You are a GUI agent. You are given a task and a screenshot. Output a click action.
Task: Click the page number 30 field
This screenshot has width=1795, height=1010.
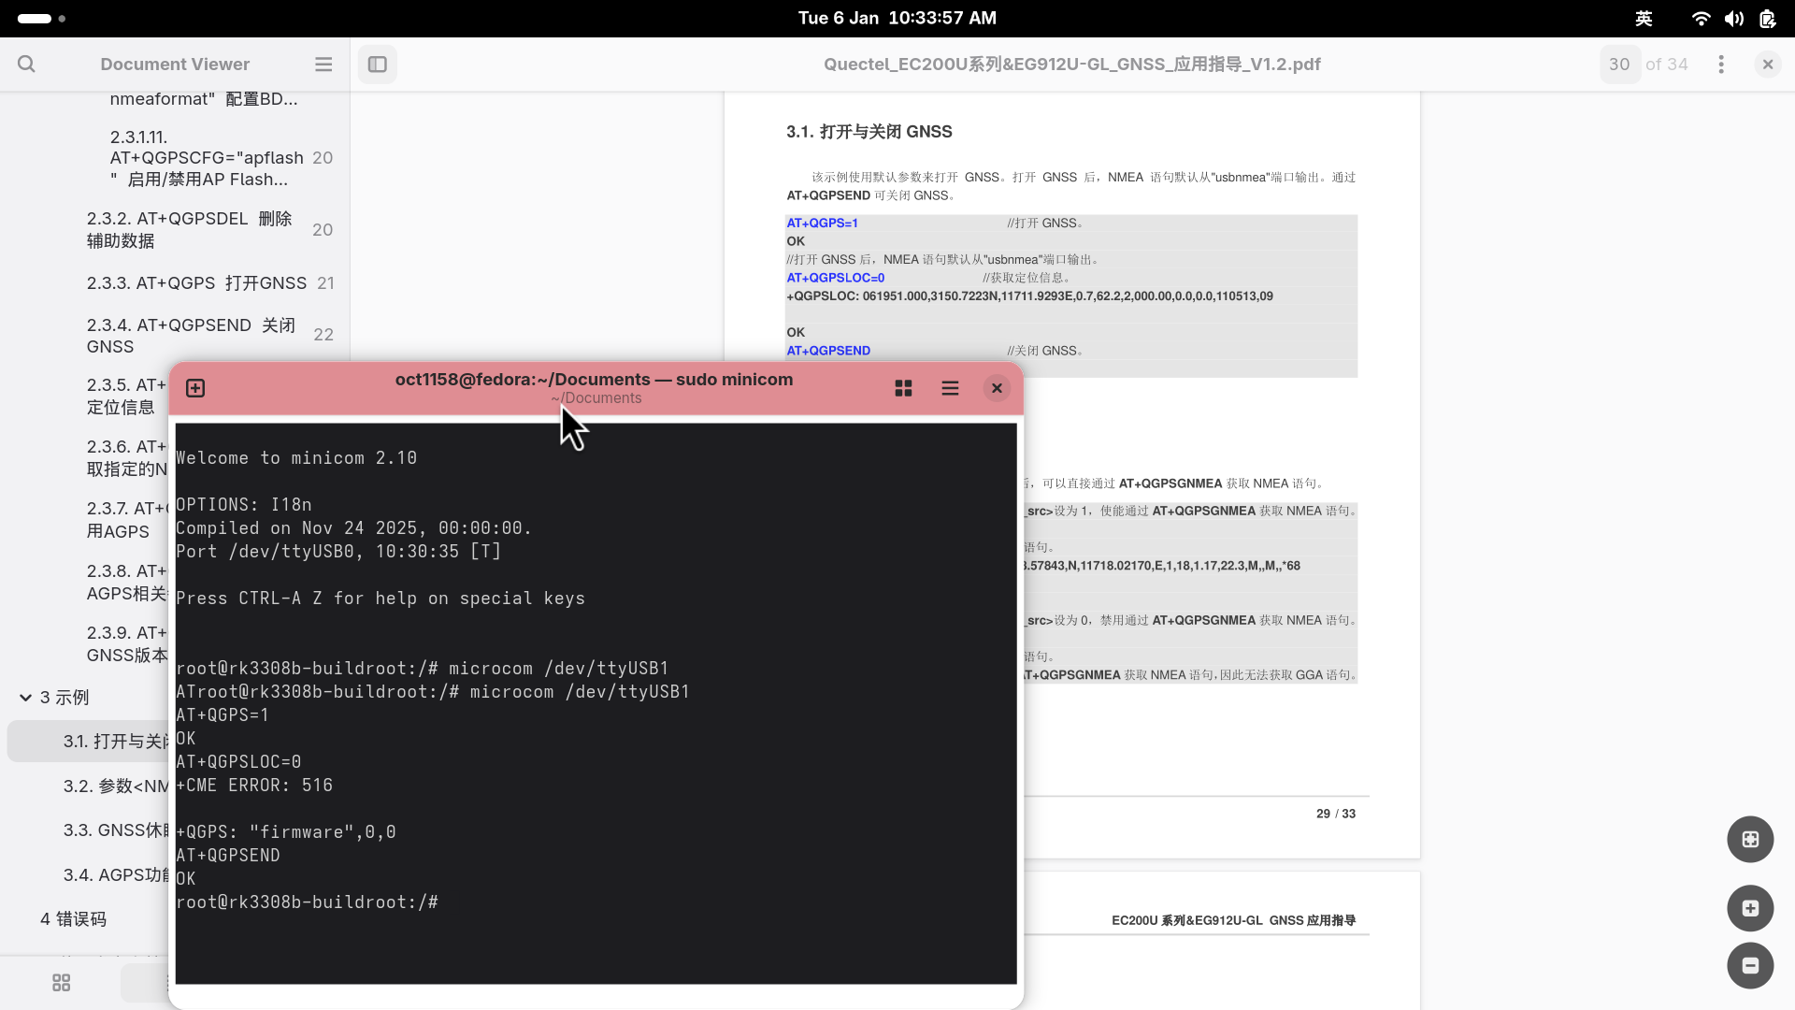click(1619, 65)
